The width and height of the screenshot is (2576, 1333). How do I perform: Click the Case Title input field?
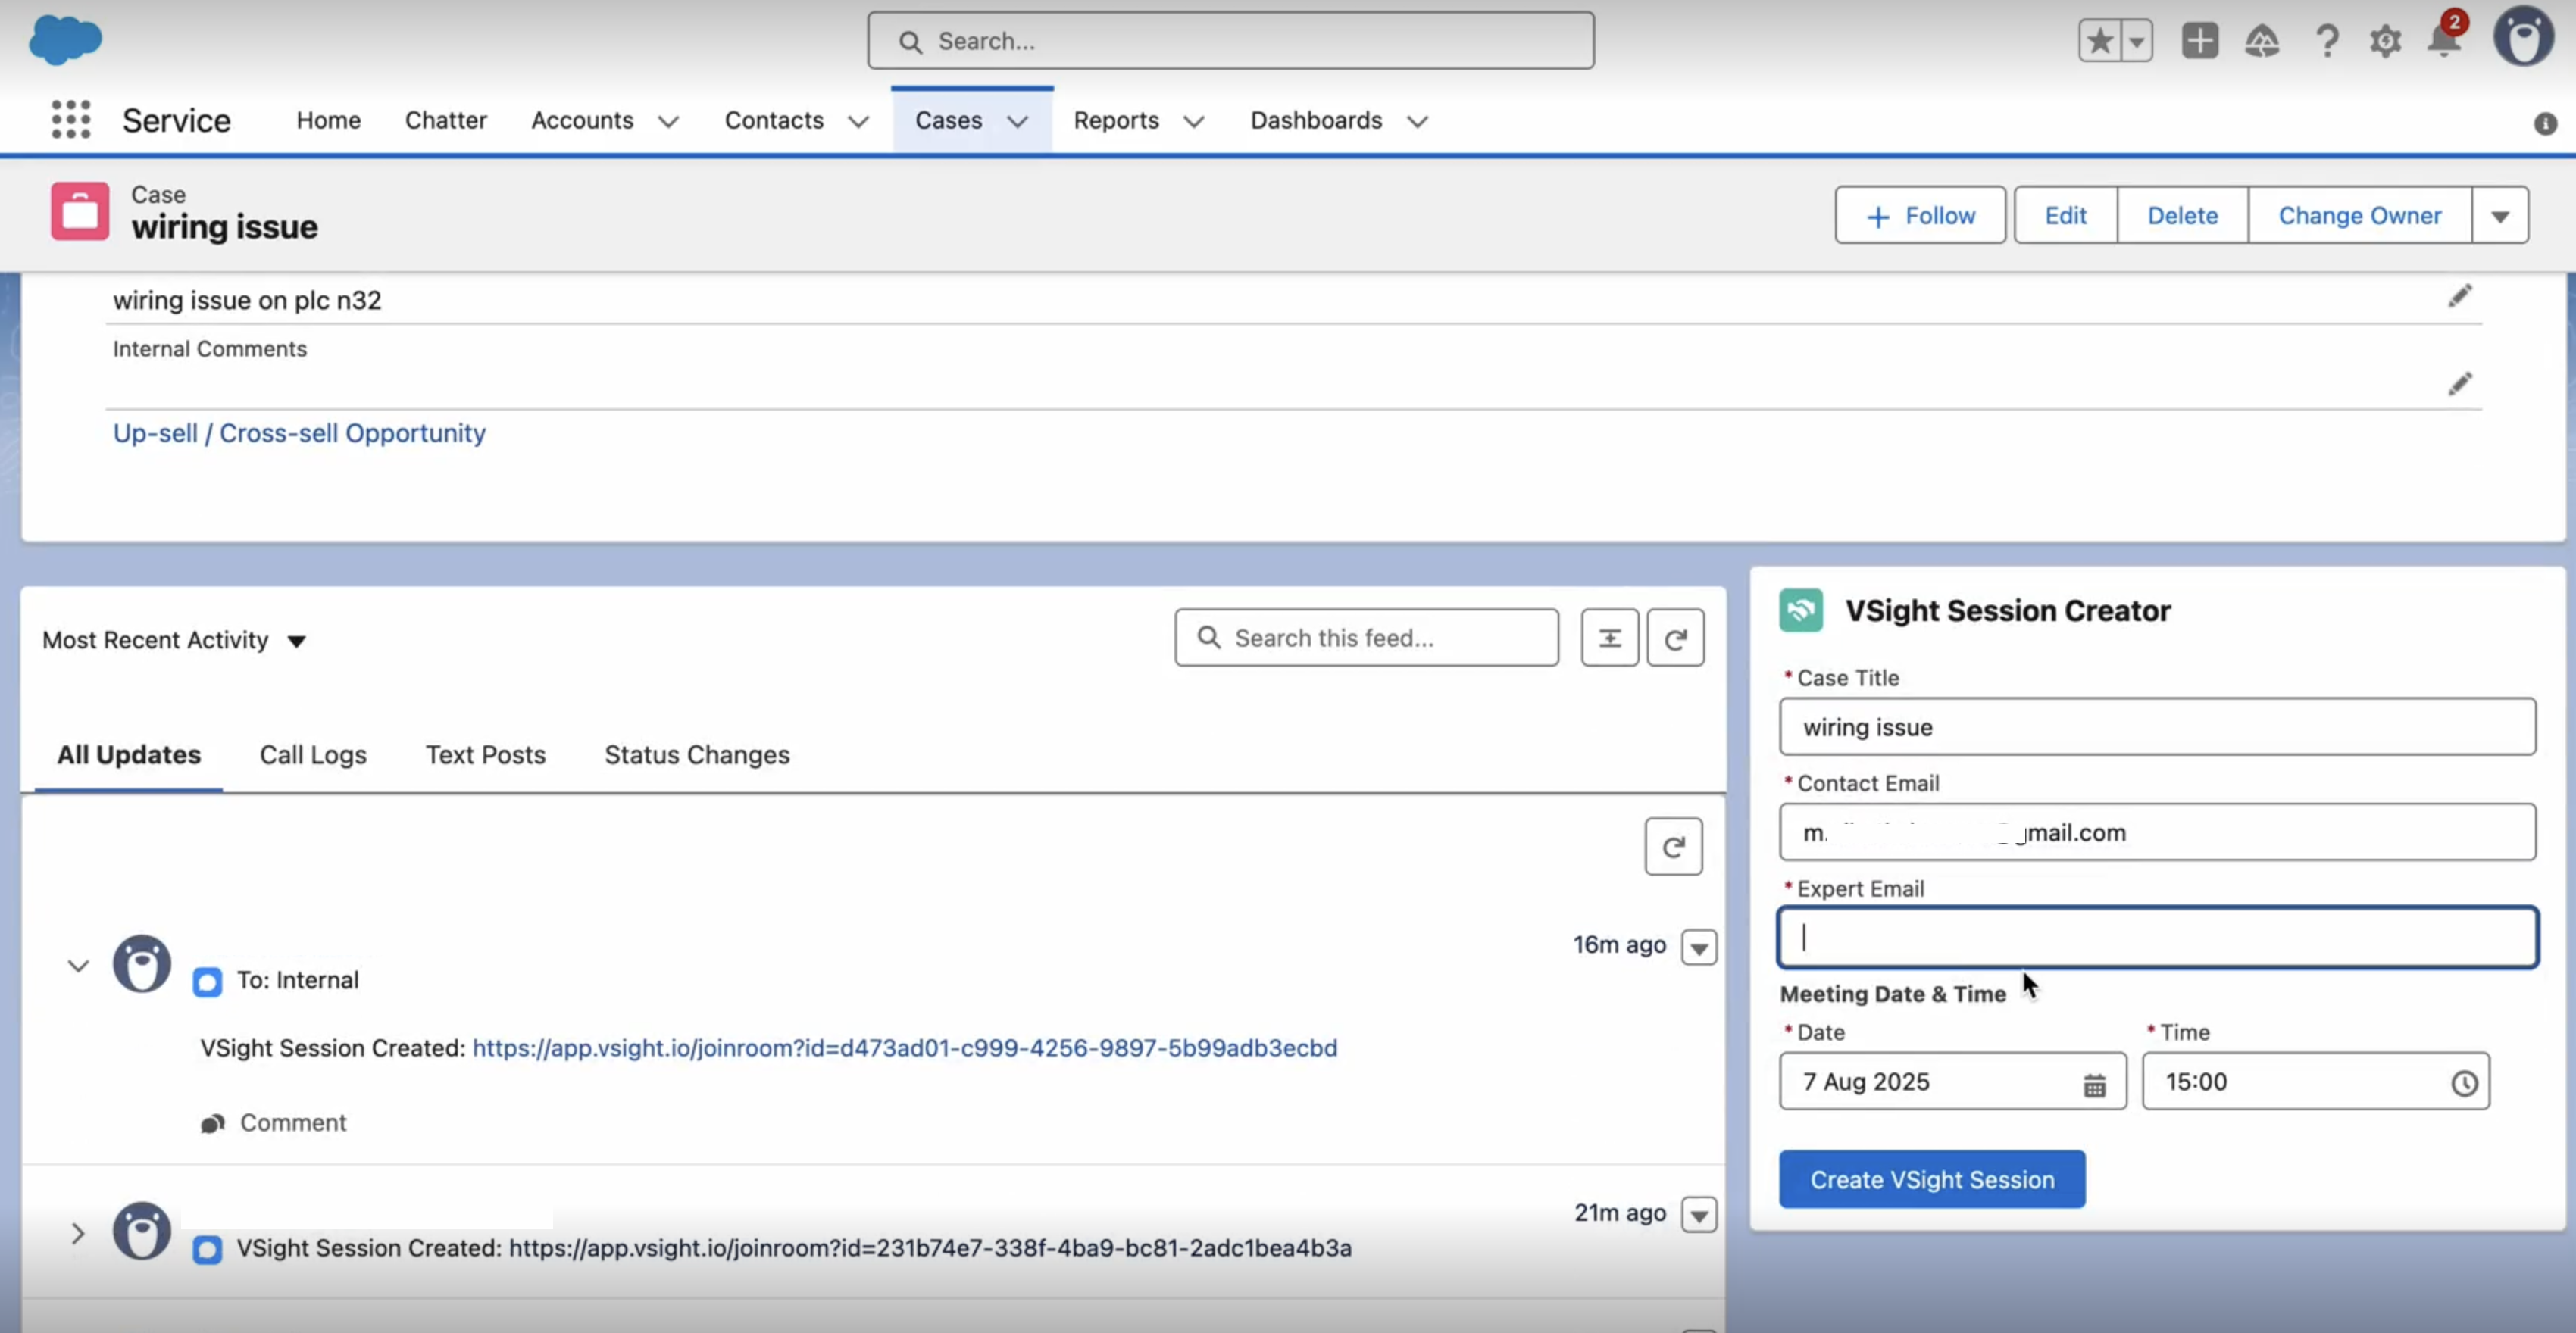pos(2157,727)
